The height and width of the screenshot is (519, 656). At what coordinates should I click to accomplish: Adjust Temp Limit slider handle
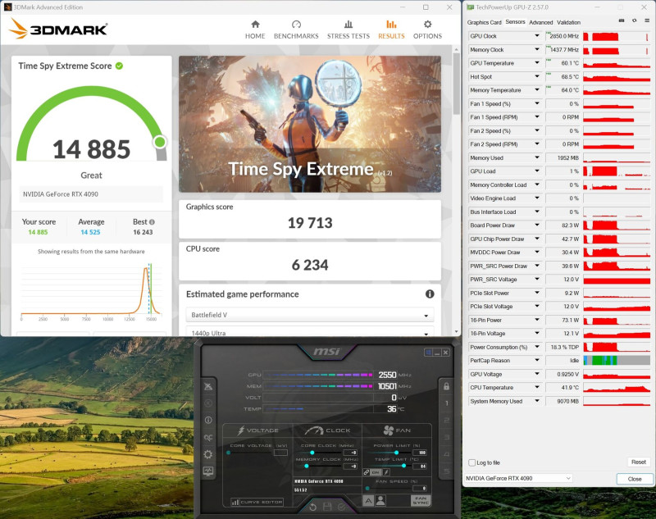tap(403, 466)
